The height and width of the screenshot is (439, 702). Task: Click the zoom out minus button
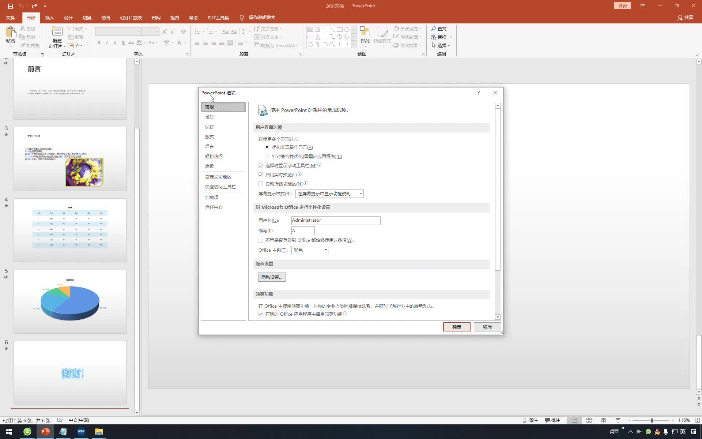629,420
